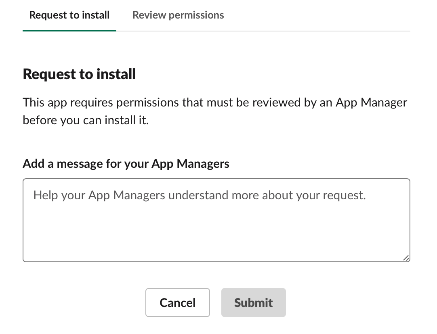
Task: Click the text "before you can install it."
Action: tap(86, 120)
